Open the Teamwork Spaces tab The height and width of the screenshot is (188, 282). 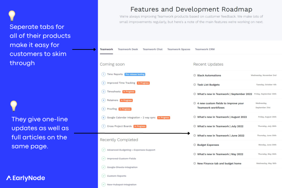[x=178, y=49]
